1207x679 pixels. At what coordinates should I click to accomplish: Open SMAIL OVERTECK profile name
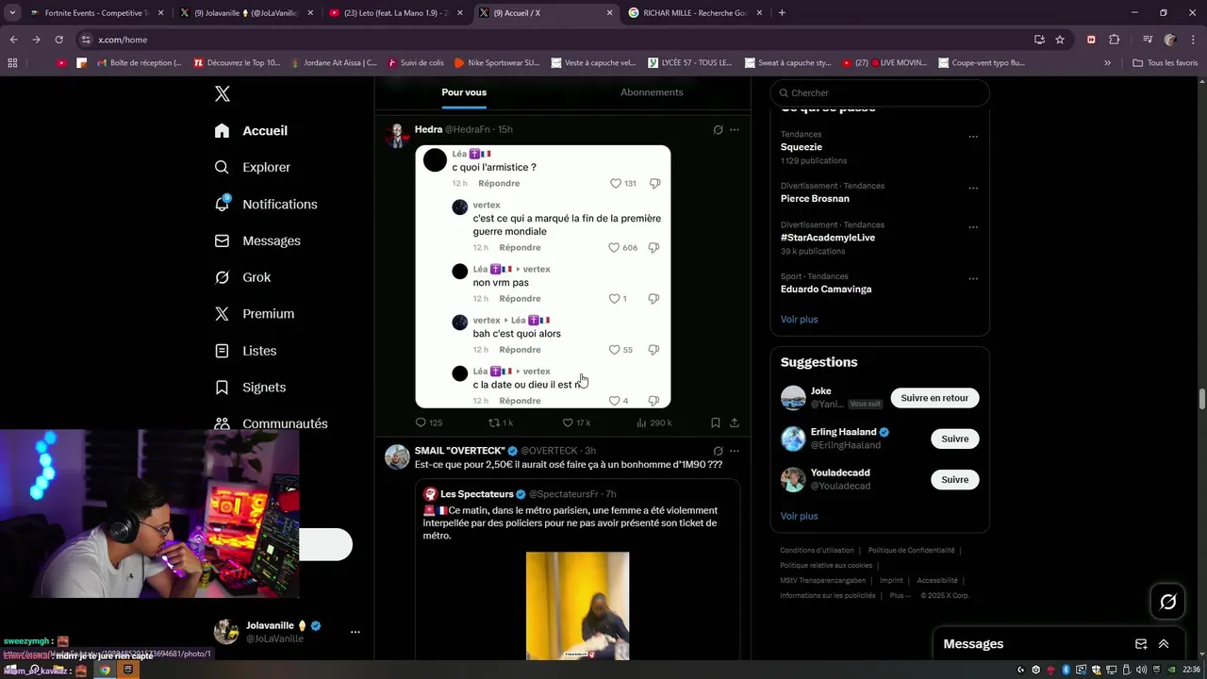tap(459, 451)
